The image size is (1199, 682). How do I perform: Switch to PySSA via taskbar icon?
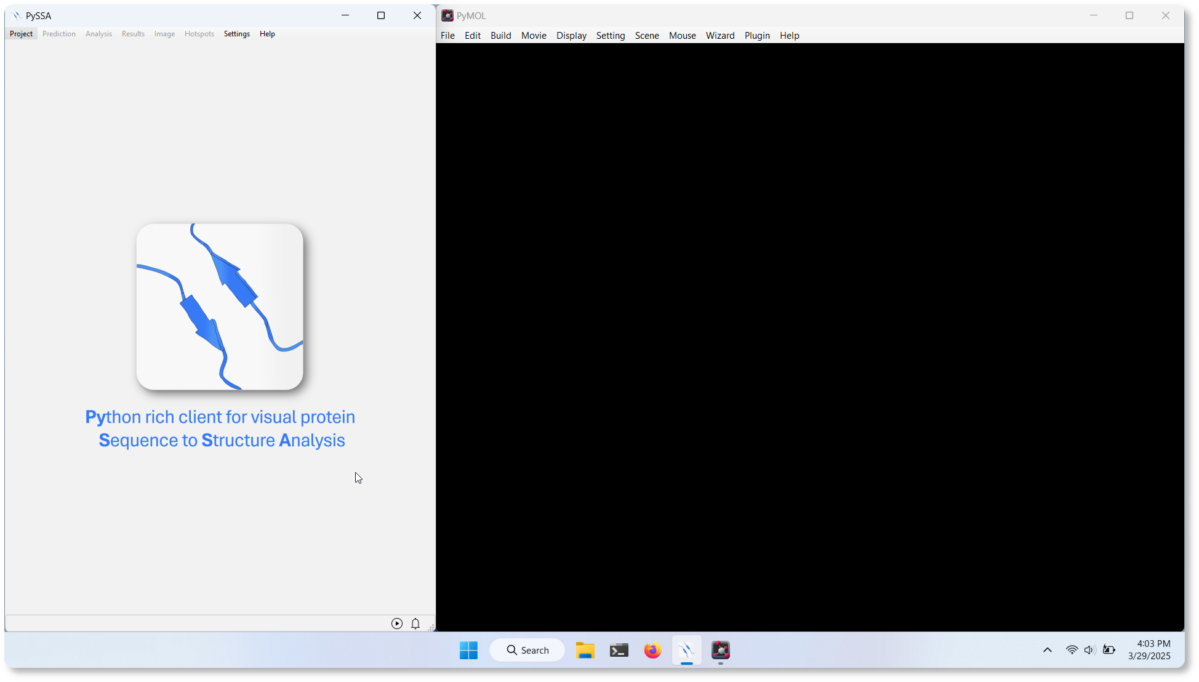686,650
